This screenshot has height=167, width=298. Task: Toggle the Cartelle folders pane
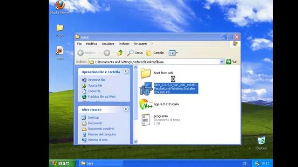click(x=155, y=53)
